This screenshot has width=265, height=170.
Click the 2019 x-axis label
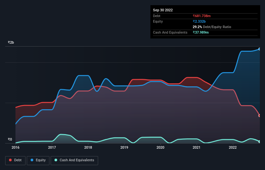click(x=124, y=147)
